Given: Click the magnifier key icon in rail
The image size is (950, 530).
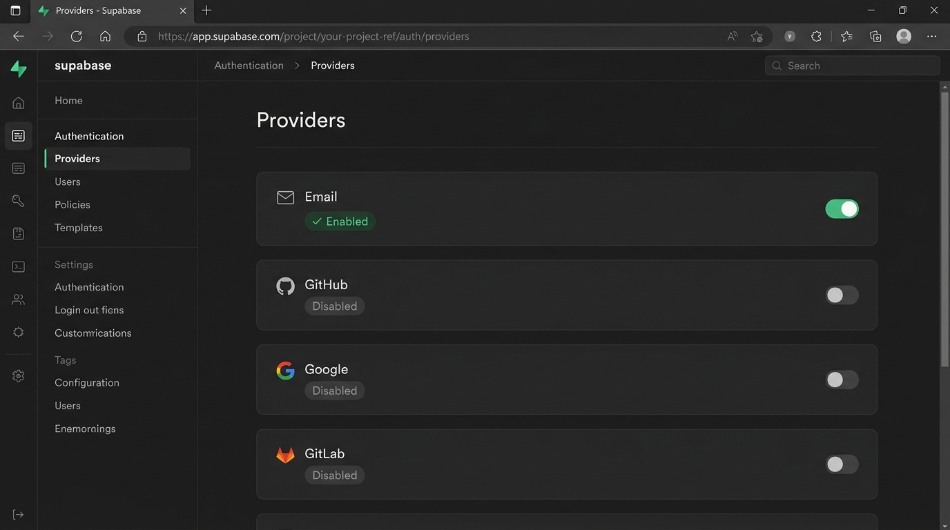Looking at the screenshot, I should (x=19, y=201).
